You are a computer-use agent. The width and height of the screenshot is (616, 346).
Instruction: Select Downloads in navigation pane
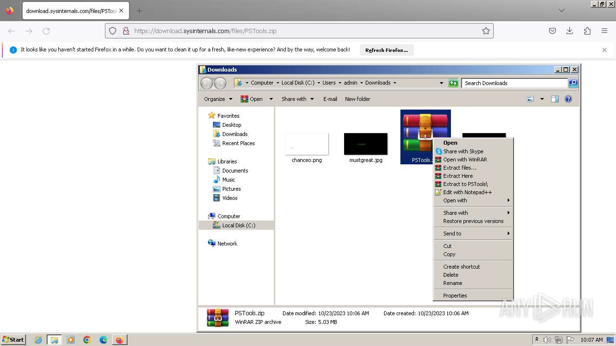(235, 134)
